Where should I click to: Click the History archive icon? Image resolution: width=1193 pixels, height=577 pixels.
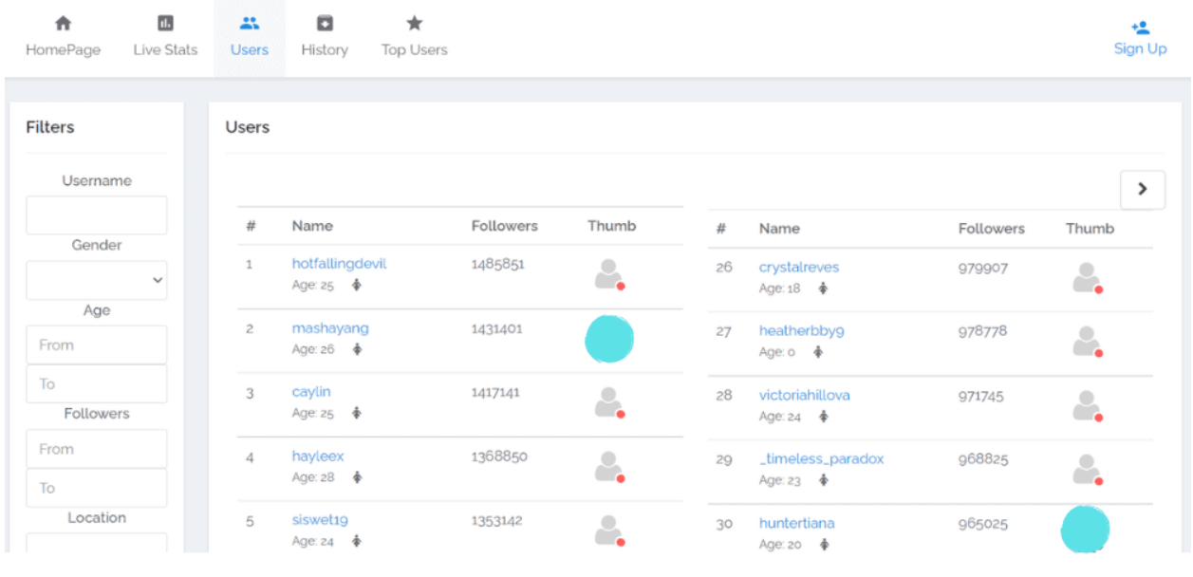click(x=325, y=23)
